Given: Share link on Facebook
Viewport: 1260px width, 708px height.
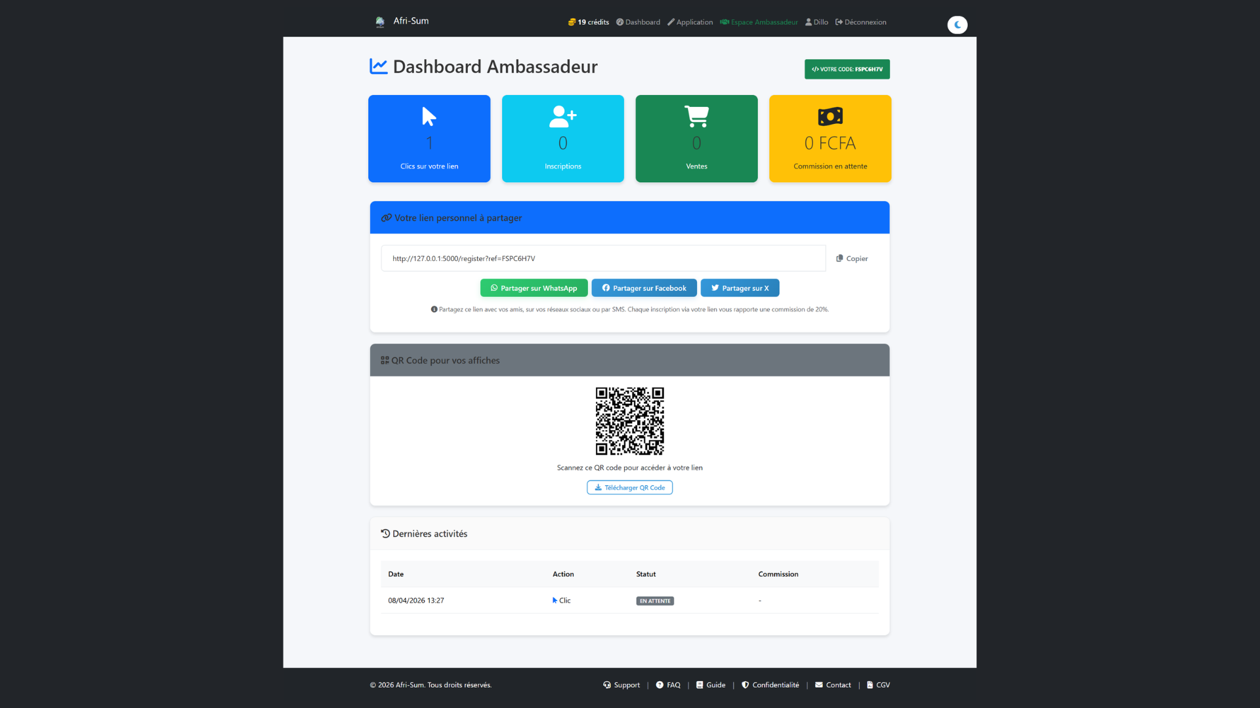Looking at the screenshot, I should [x=644, y=288].
